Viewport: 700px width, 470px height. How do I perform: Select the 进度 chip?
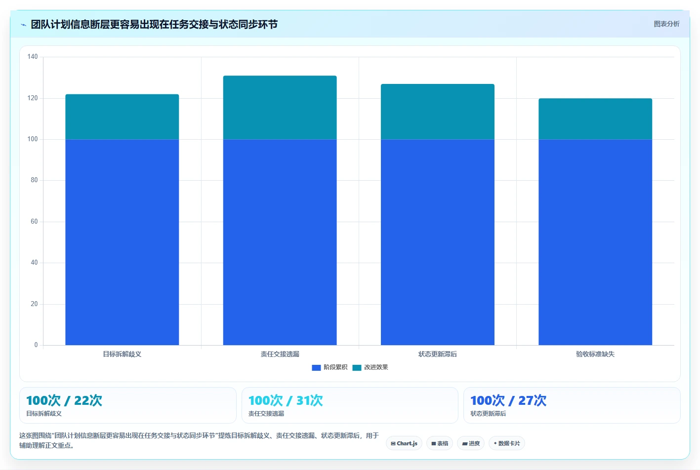(x=471, y=443)
